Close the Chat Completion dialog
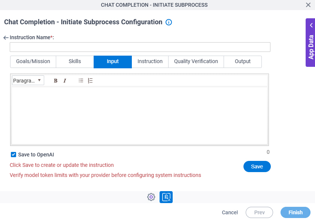 click(x=308, y=5)
